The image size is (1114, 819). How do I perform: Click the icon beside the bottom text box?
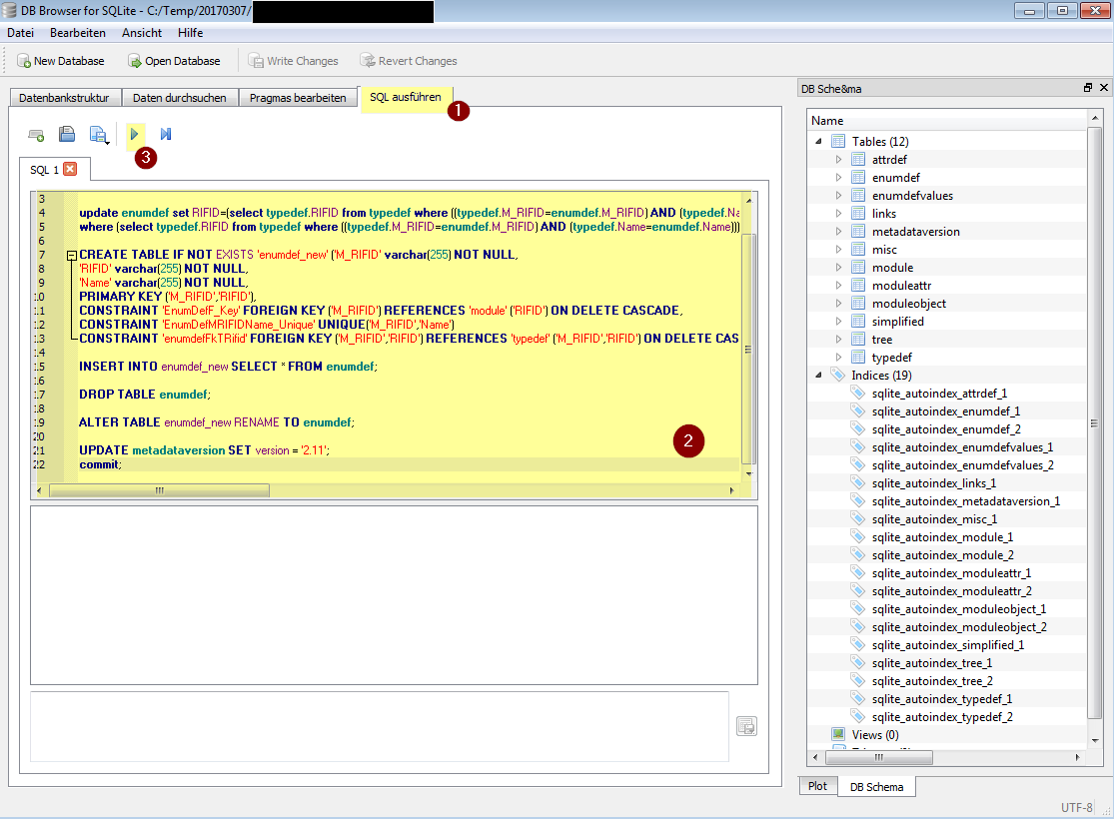coord(746,726)
